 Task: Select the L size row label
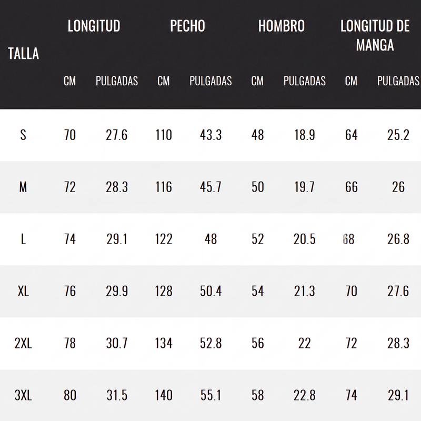[x=23, y=239]
